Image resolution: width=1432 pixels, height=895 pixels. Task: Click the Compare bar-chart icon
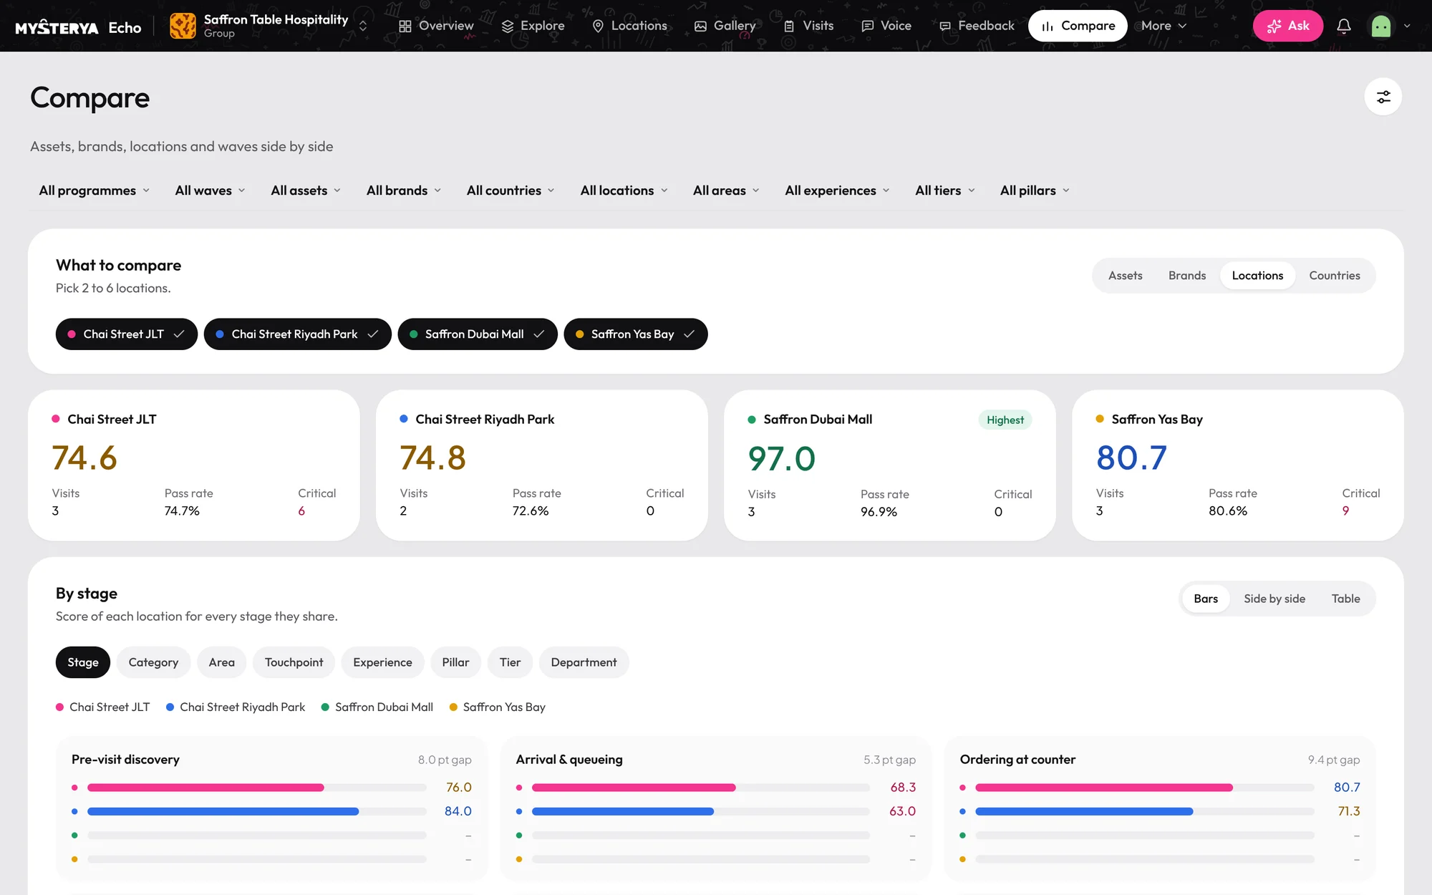click(1048, 26)
